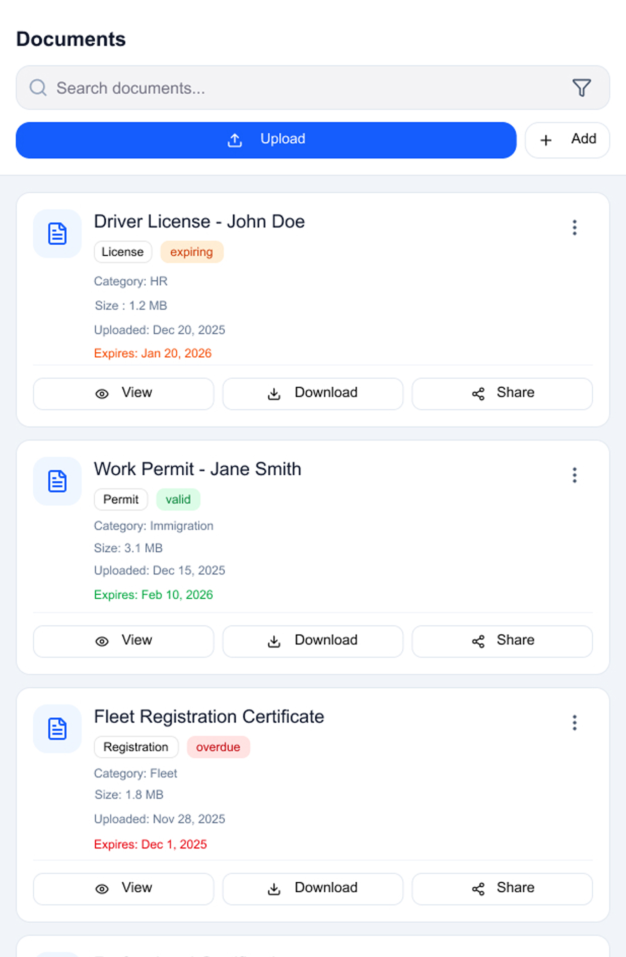This screenshot has width=626, height=957.
Task: View the Fleet Registration Certificate
Action: pos(123,889)
